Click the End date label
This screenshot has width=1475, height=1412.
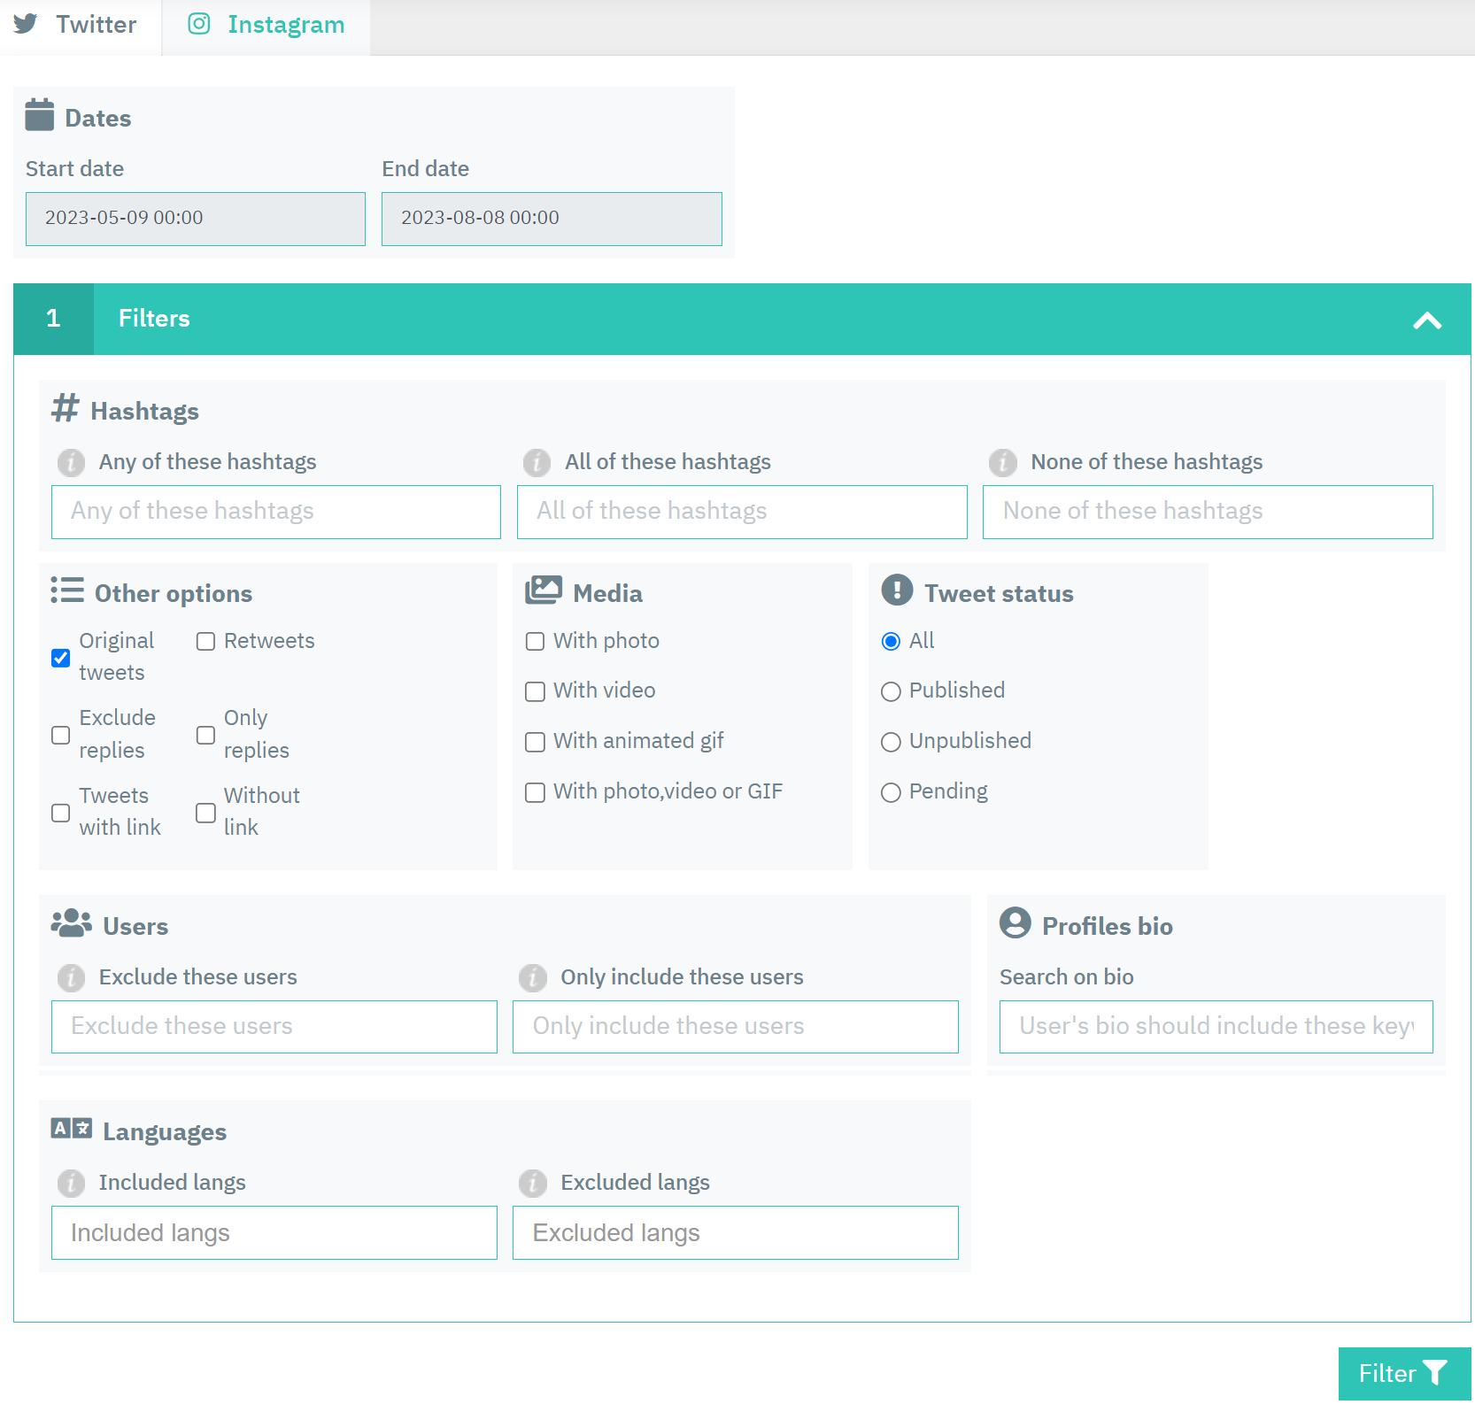[426, 169]
